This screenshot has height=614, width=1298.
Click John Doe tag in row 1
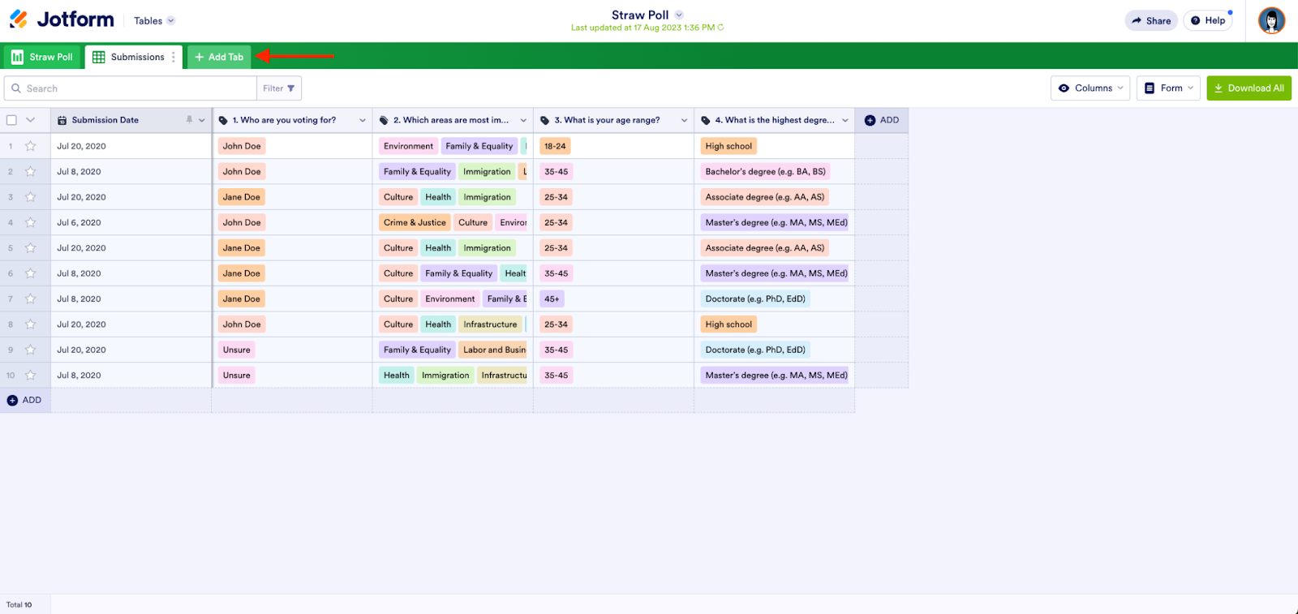tap(242, 146)
